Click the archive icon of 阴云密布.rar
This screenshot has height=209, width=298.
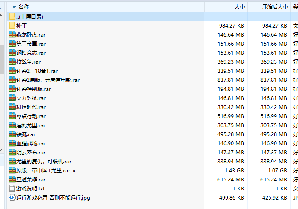click(12, 152)
